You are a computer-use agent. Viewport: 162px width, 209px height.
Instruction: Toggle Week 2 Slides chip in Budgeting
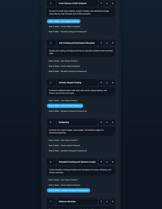click(63, 140)
